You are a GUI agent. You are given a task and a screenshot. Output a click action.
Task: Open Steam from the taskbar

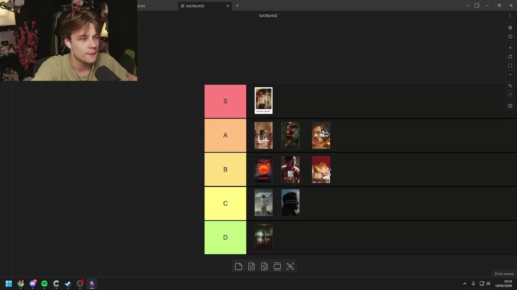click(68, 284)
